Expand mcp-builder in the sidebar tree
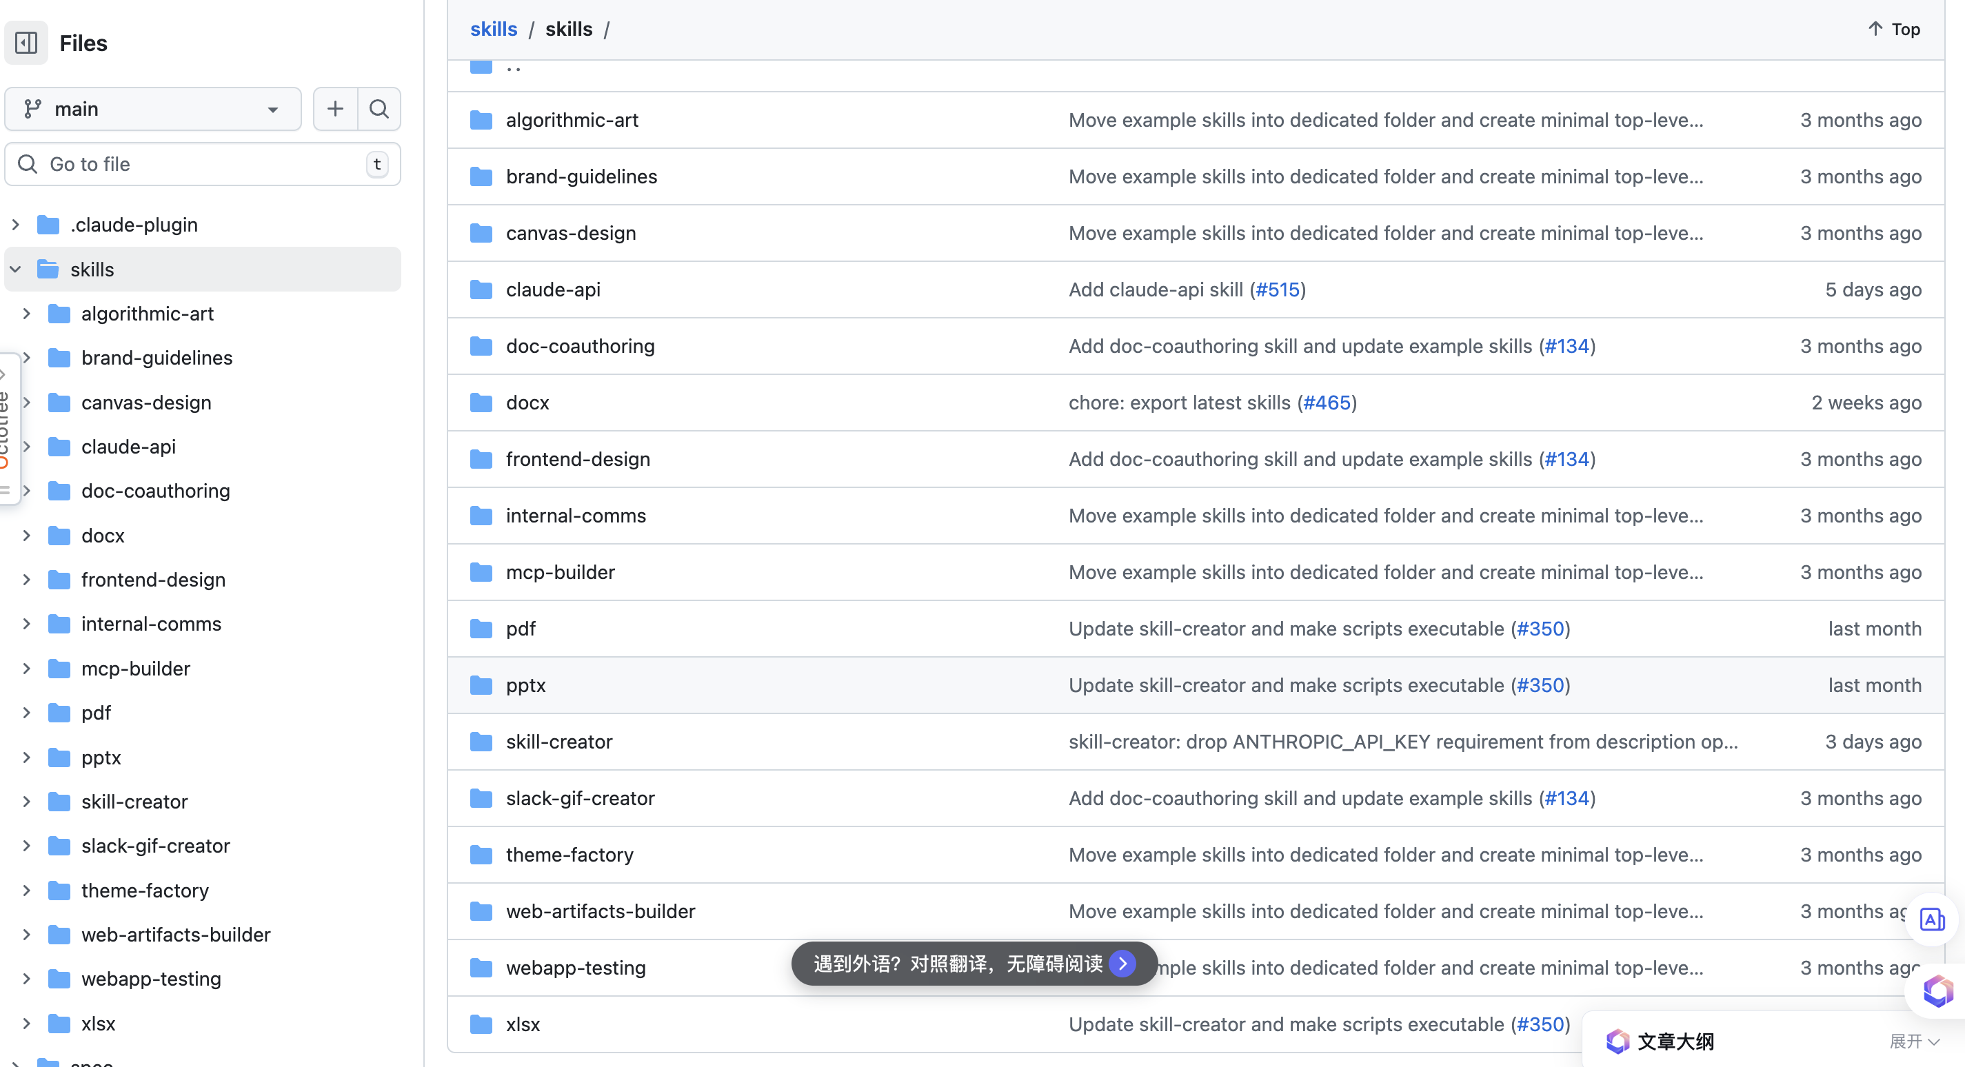 pos(27,669)
